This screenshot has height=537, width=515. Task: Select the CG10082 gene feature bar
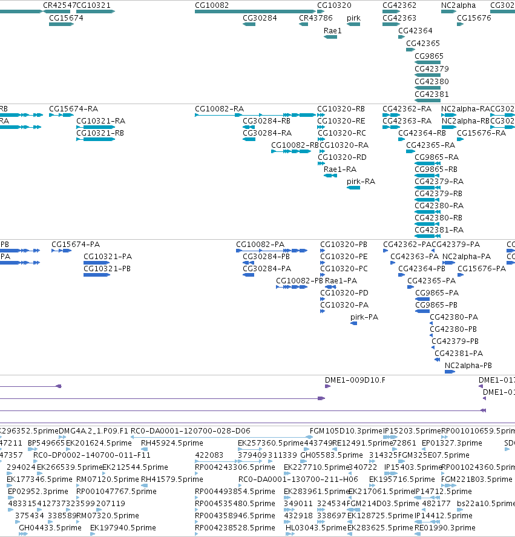point(255,12)
